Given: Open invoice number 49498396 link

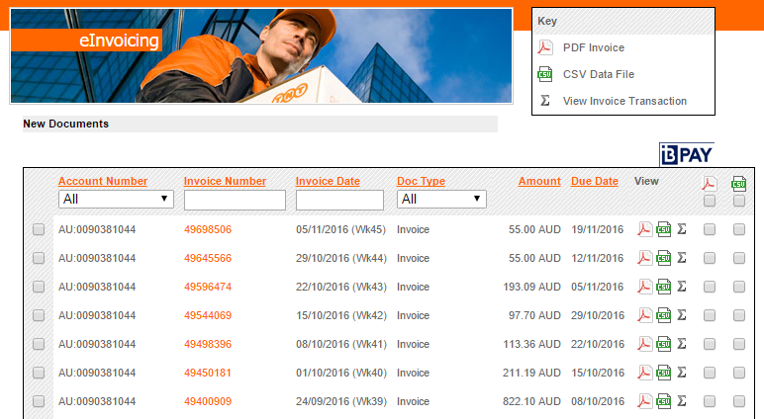Looking at the screenshot, I should click(208, 345).
